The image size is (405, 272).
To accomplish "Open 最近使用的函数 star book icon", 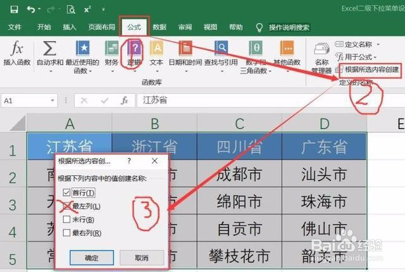I will (x=83, y=47).
